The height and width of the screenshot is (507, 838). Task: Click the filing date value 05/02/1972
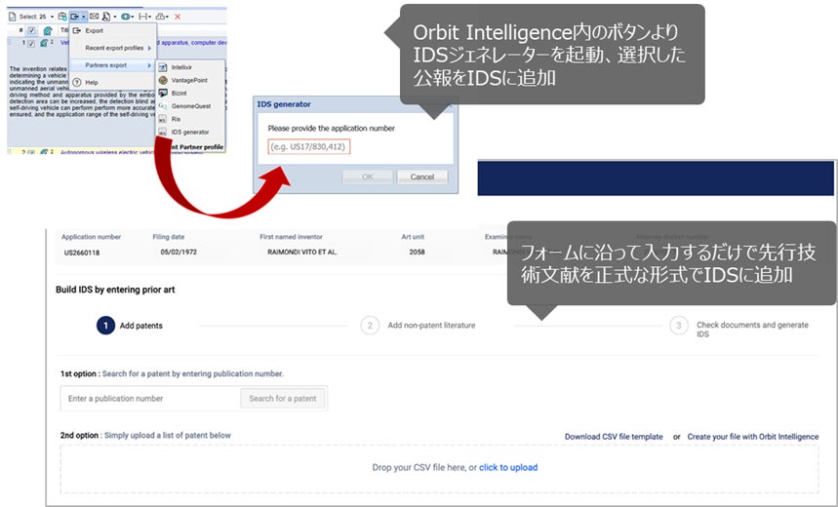pos(179,253)
